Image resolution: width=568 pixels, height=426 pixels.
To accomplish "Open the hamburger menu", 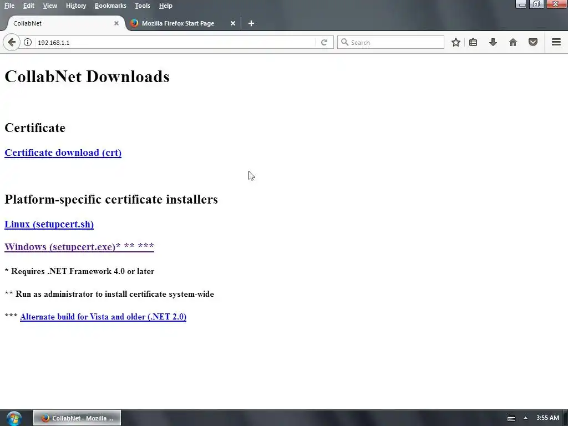I will click(x=556, y=42).
